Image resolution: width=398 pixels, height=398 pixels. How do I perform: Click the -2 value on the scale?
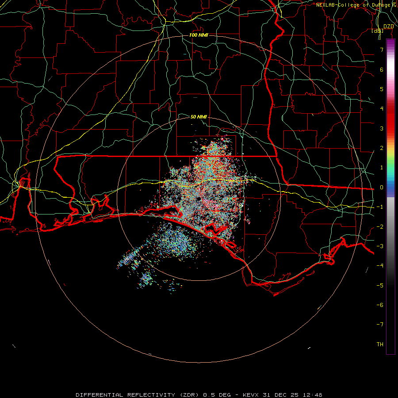pyautogui.click(x=380, y=227)
